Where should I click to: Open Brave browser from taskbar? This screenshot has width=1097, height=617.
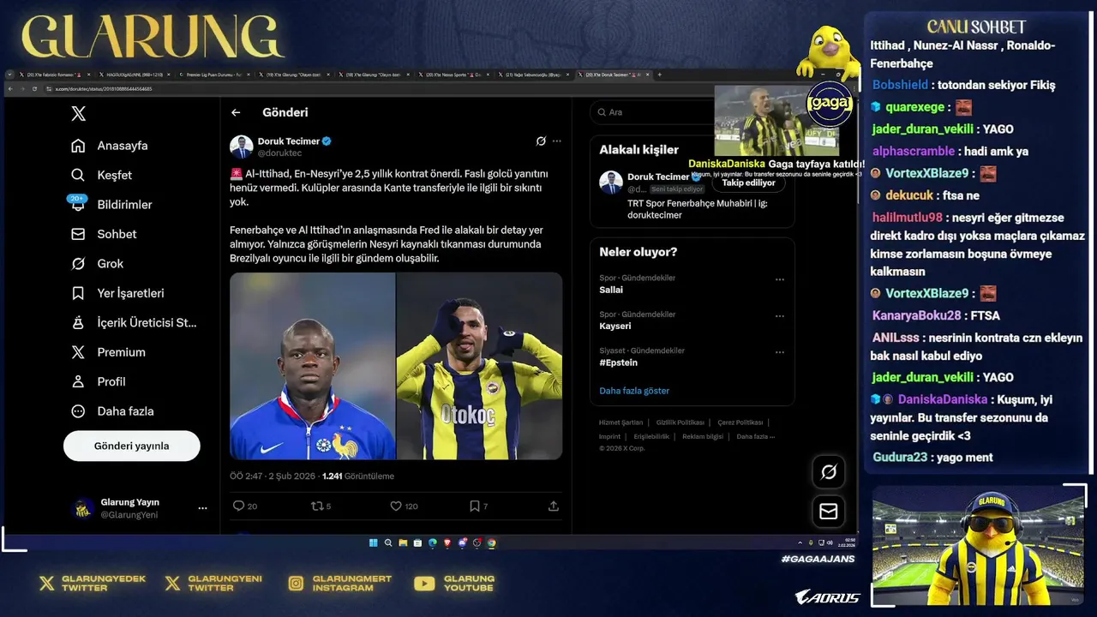(447, 542)
